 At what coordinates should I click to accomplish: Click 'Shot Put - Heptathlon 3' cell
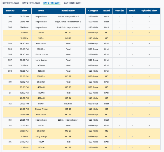68,27
